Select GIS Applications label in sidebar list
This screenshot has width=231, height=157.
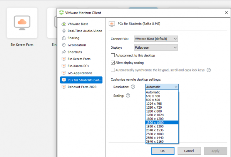point(80,73)
